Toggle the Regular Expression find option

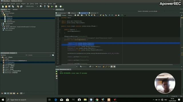point(109,67)
